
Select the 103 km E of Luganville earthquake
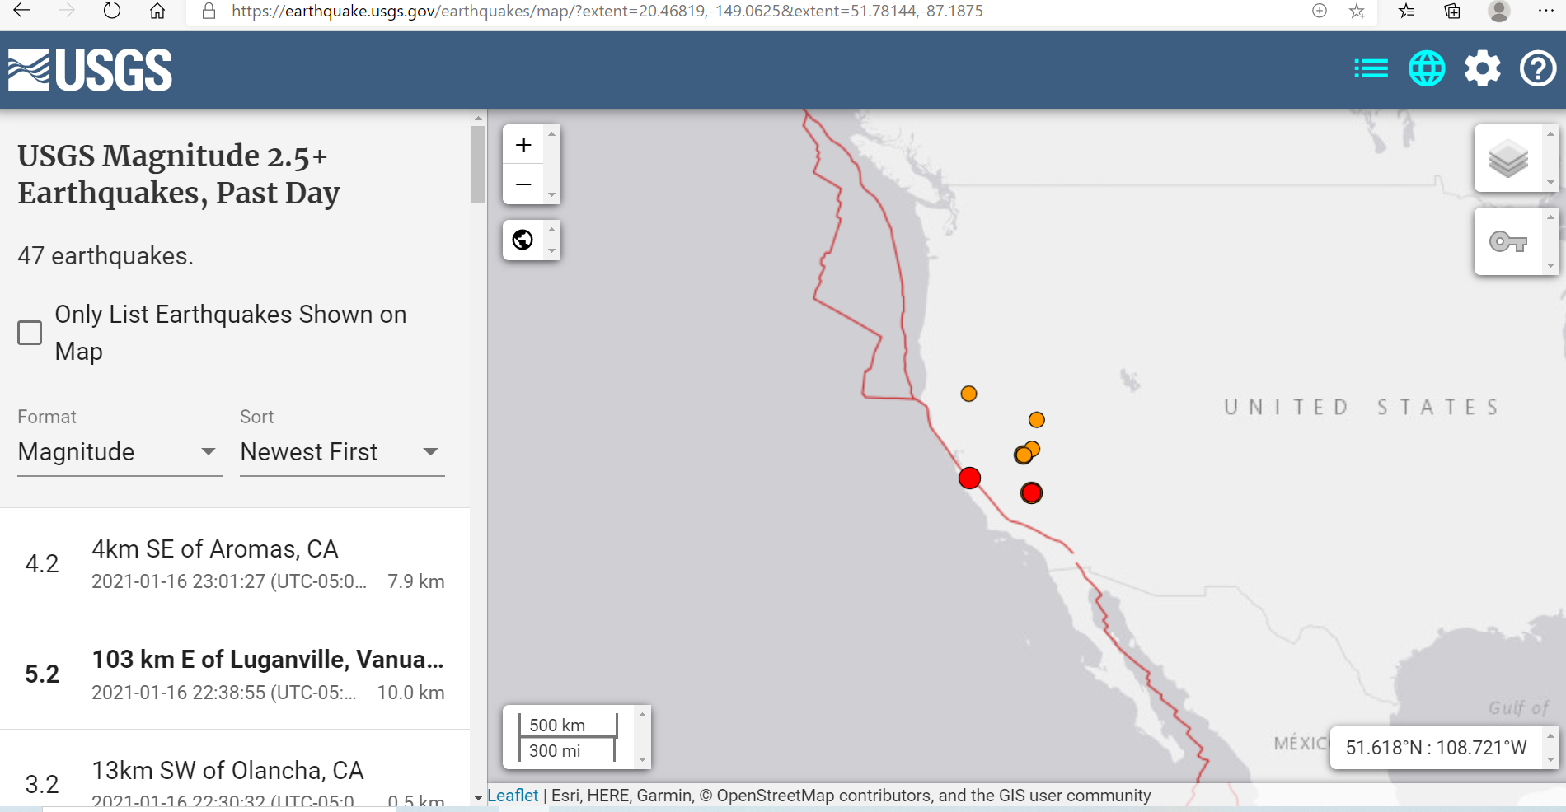pos(235,674)
